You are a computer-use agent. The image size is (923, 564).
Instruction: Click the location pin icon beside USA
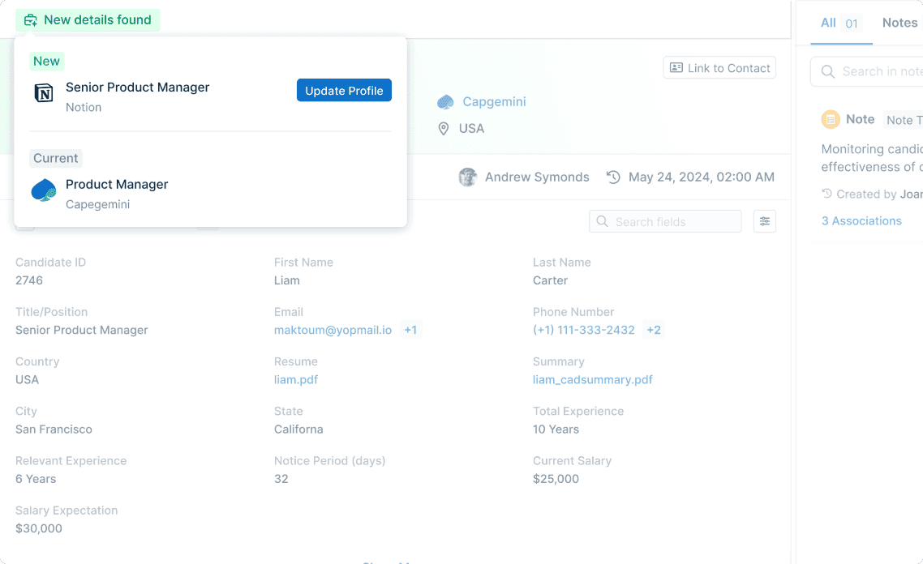click(444, 129)
